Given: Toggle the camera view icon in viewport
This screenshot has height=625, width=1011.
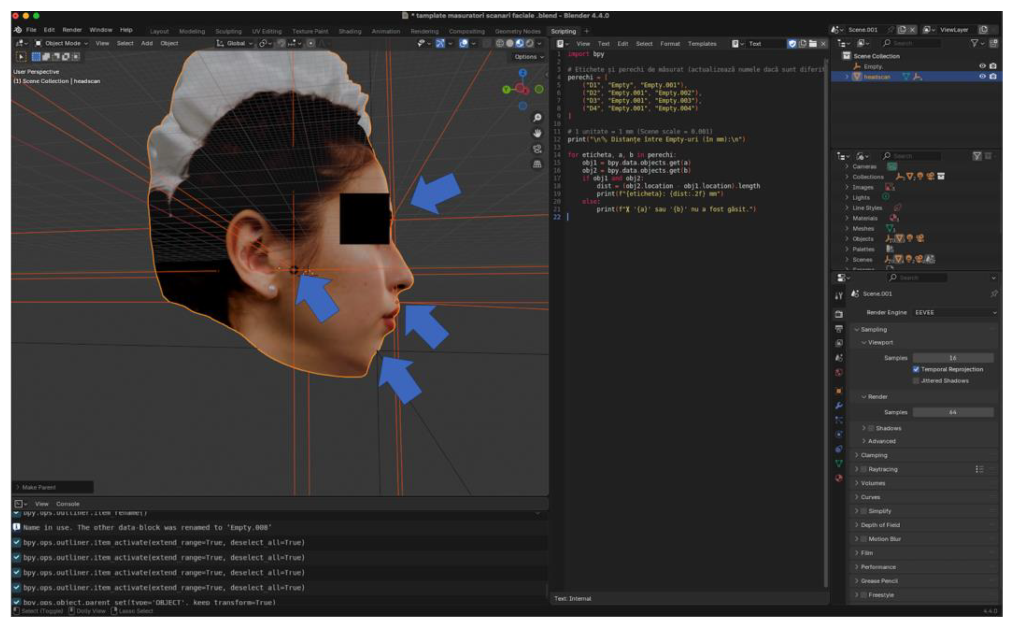Looking at the screenshot, I should point(537,149).
